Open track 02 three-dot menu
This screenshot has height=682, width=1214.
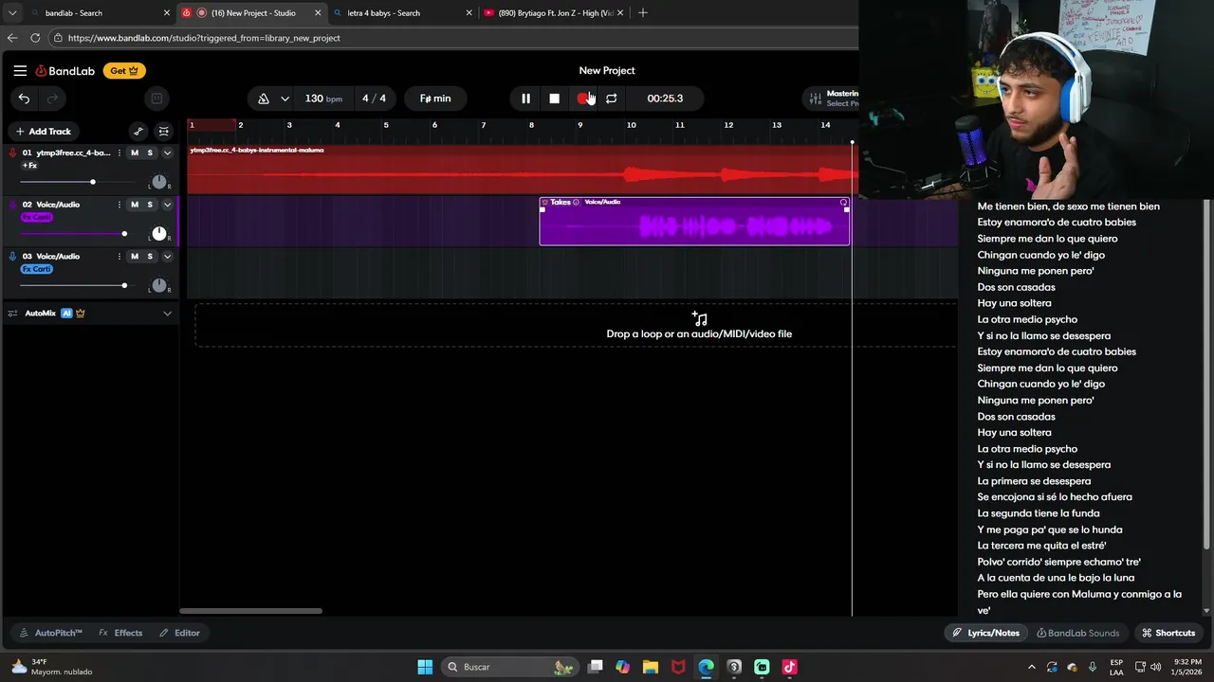[120, 205]
